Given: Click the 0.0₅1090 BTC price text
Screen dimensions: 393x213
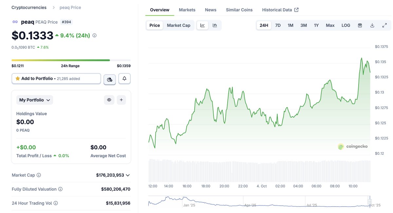Looking at the screenshot, I should (23, 47).
